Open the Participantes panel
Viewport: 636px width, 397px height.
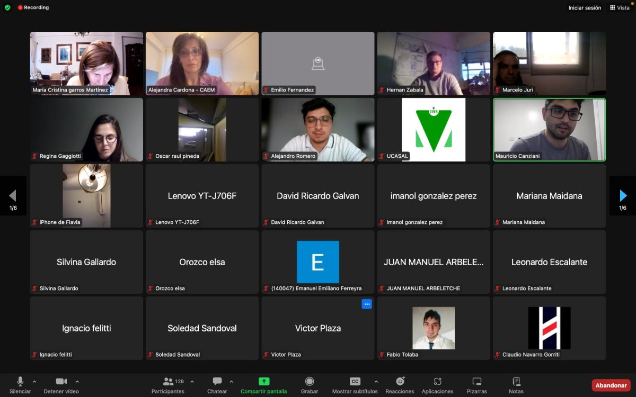(168, 385)
